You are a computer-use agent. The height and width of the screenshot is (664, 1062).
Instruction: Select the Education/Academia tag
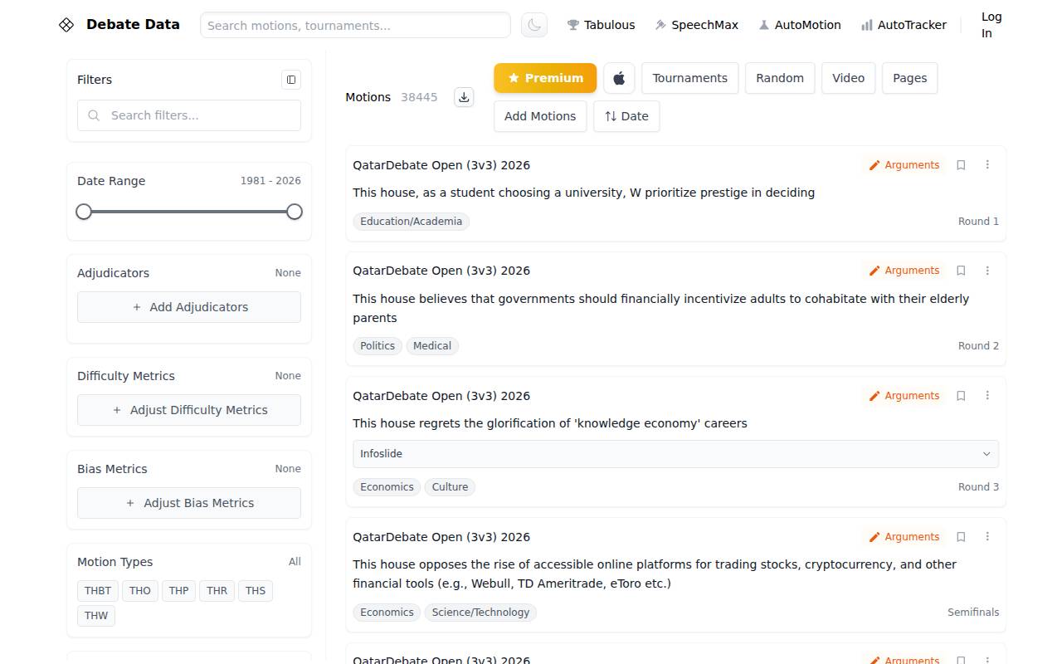point(412,222)
